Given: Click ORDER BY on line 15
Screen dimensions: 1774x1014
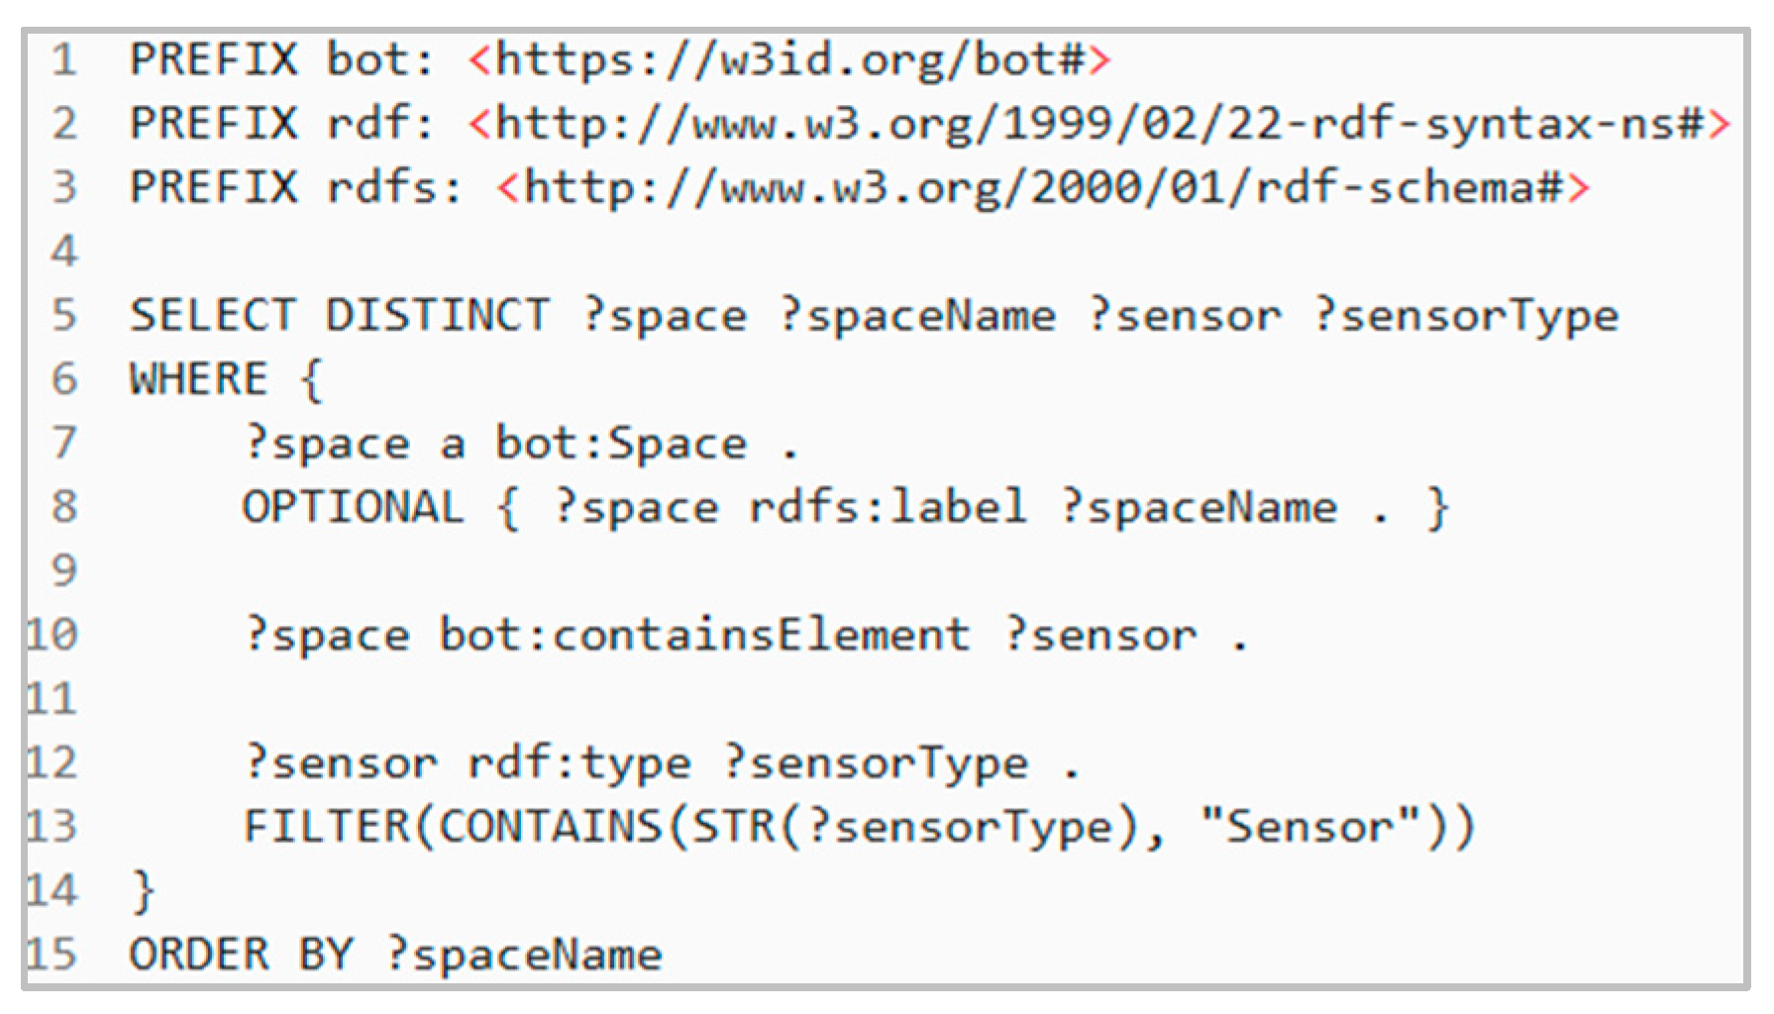Looking at the screenshot, I should [241, 955].
